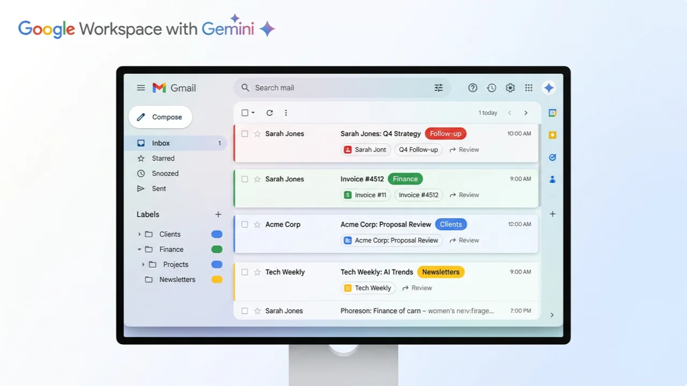The height and width of the screenshot is (386, 687).
Task: Open the More options three-dot menu
Action: [286, 113]
